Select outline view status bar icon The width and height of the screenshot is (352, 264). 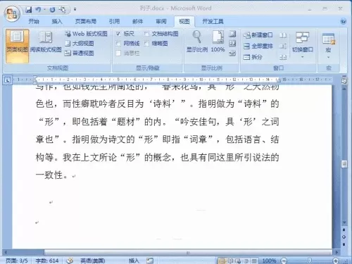(246, 260)
